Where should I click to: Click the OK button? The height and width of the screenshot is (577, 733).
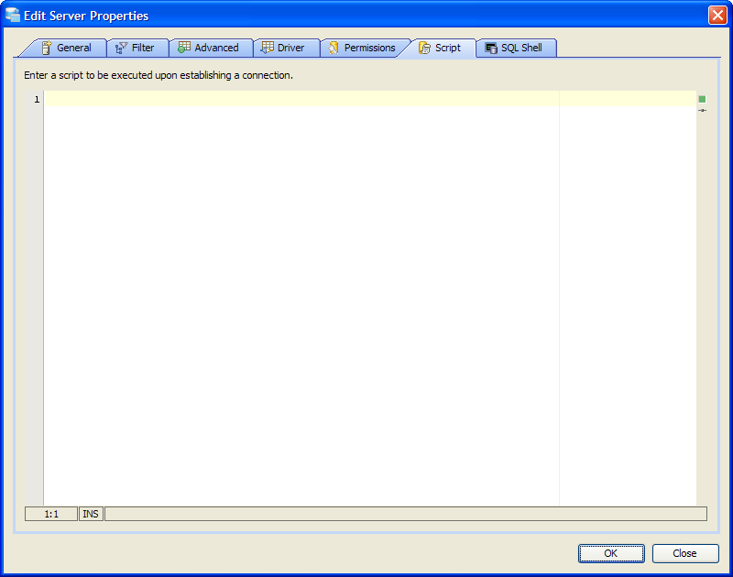[611, 553]
